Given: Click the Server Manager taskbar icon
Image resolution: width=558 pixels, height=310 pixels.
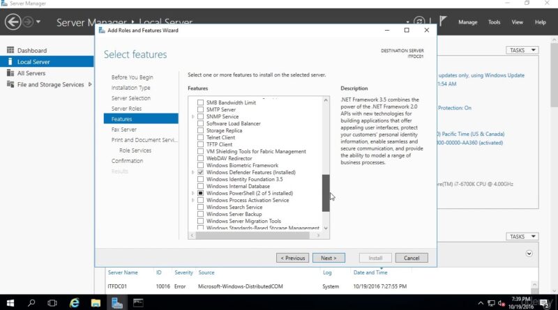Looking at the screenshot, I should tap(116, 303).
